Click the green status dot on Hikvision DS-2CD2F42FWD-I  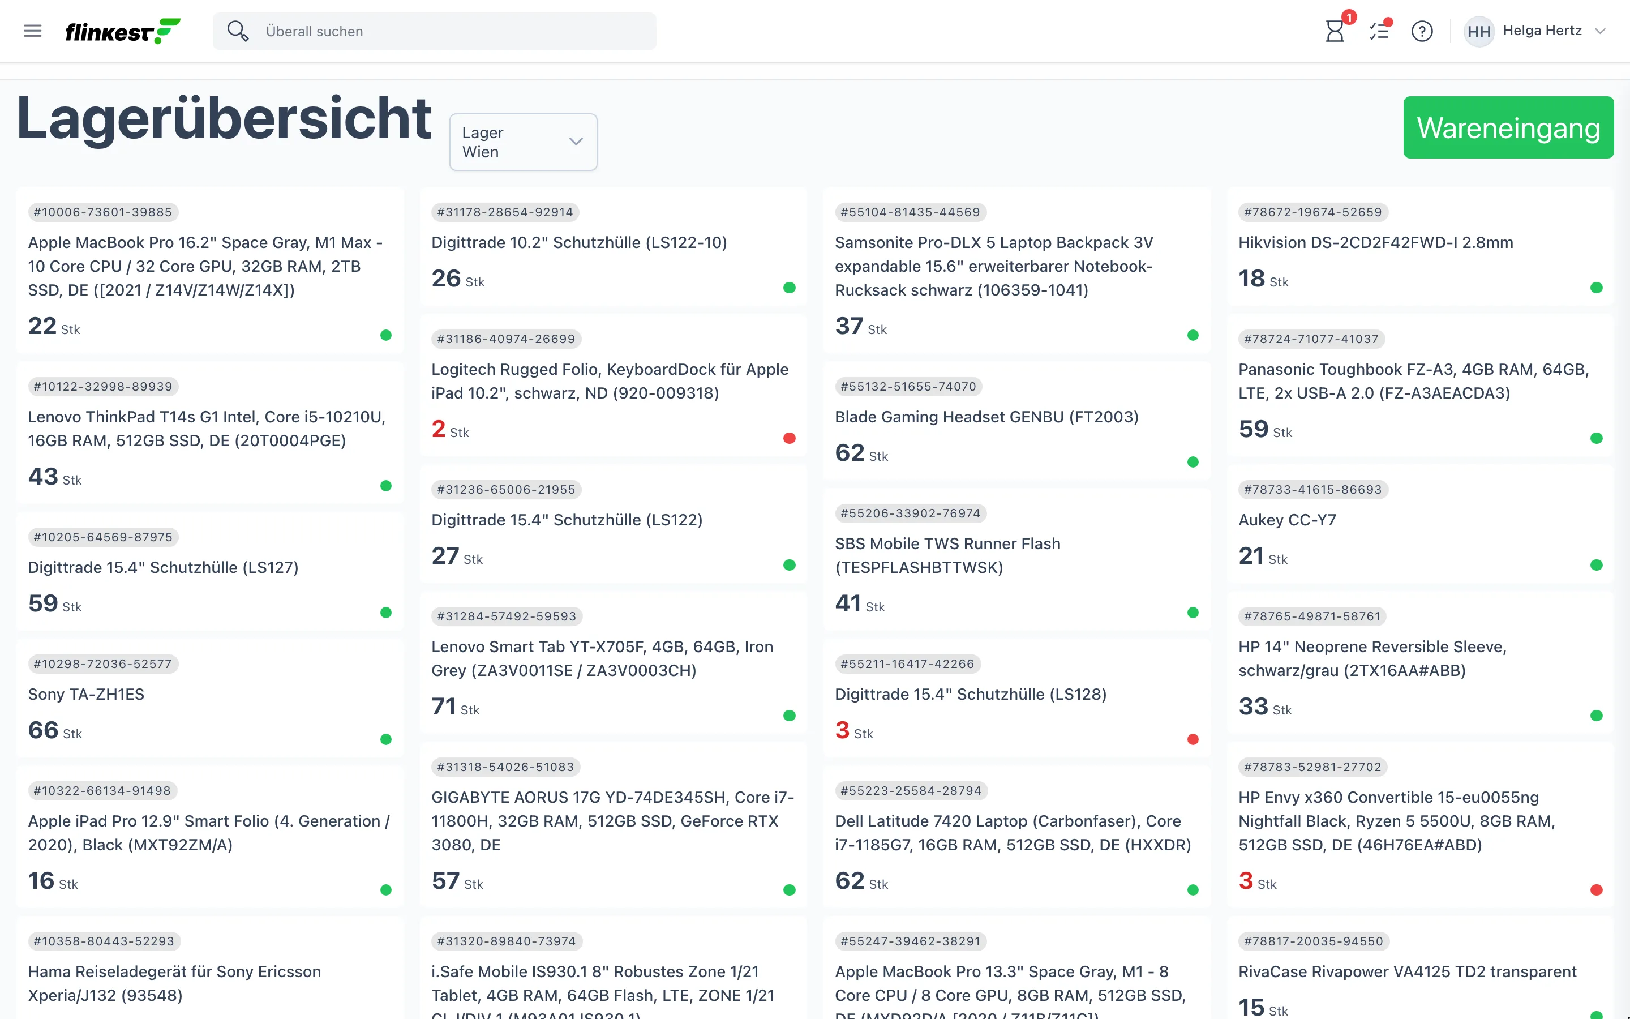pyautogui.click(x=1596, y=288)
